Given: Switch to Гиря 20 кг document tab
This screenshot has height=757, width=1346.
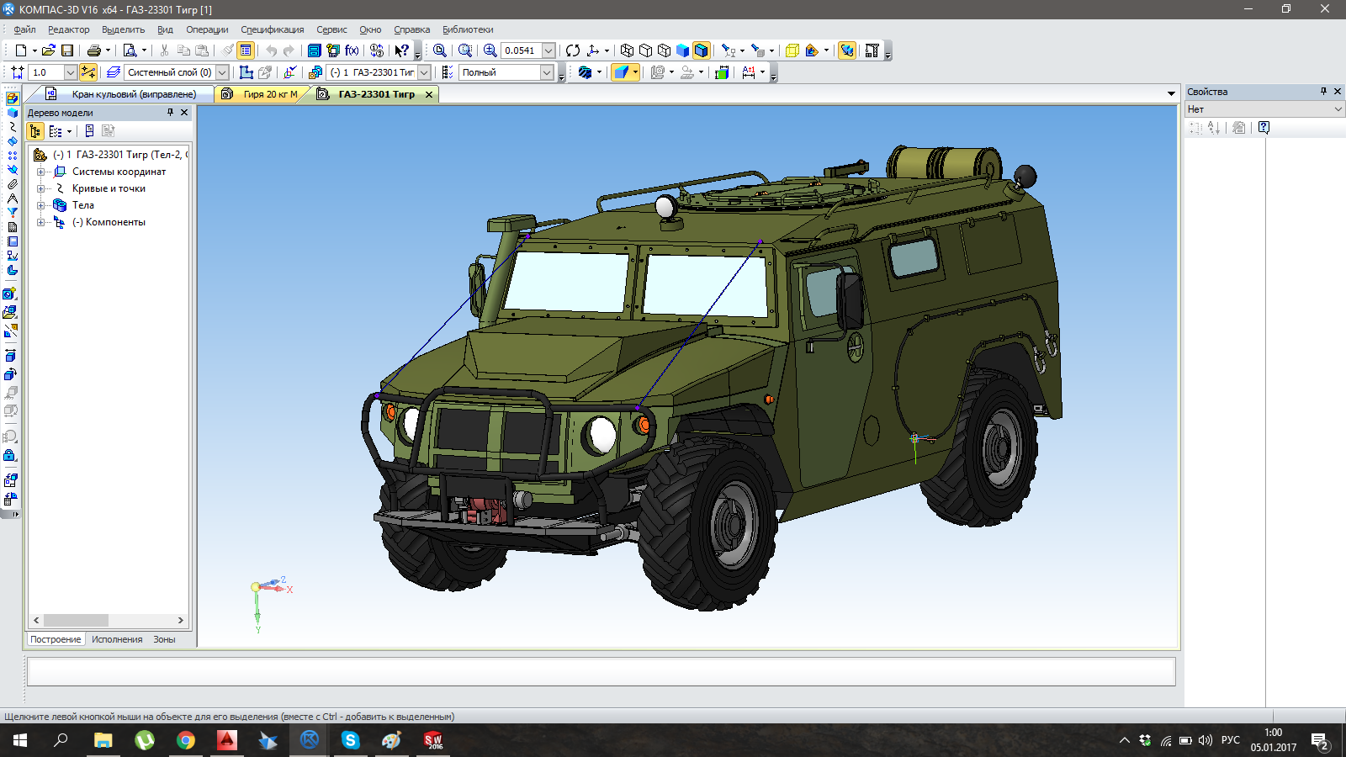Looking at the screenshot, I should tap(261, 94).
